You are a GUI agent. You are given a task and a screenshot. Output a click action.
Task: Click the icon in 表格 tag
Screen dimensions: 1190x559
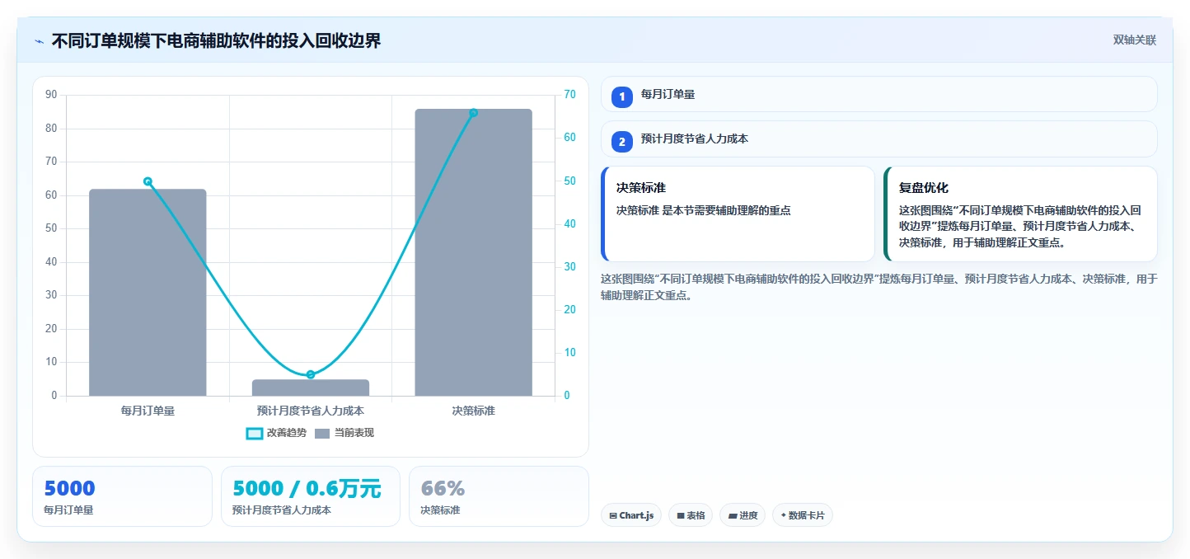coord(681,516)
